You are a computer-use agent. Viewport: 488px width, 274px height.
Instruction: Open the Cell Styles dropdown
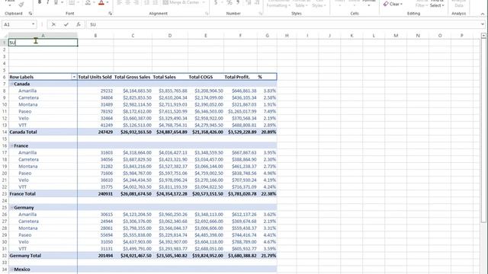click(x=319, y=3)
